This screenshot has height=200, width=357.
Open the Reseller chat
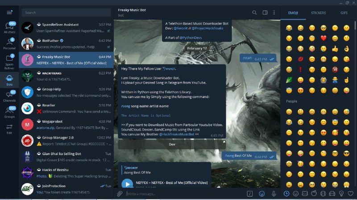[66, 108]
